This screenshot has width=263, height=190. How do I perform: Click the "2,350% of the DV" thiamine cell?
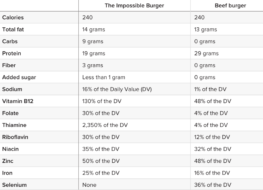(x=105, y=125)
